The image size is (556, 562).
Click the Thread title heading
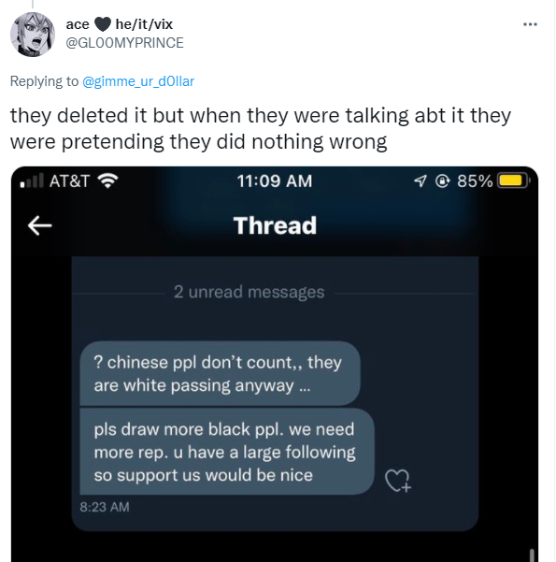click(275, 225)
